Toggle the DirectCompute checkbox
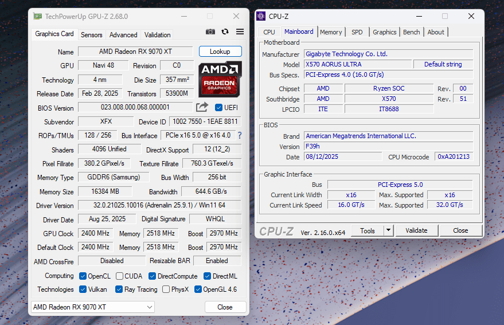504x325 pixels. tap(152, 276)
